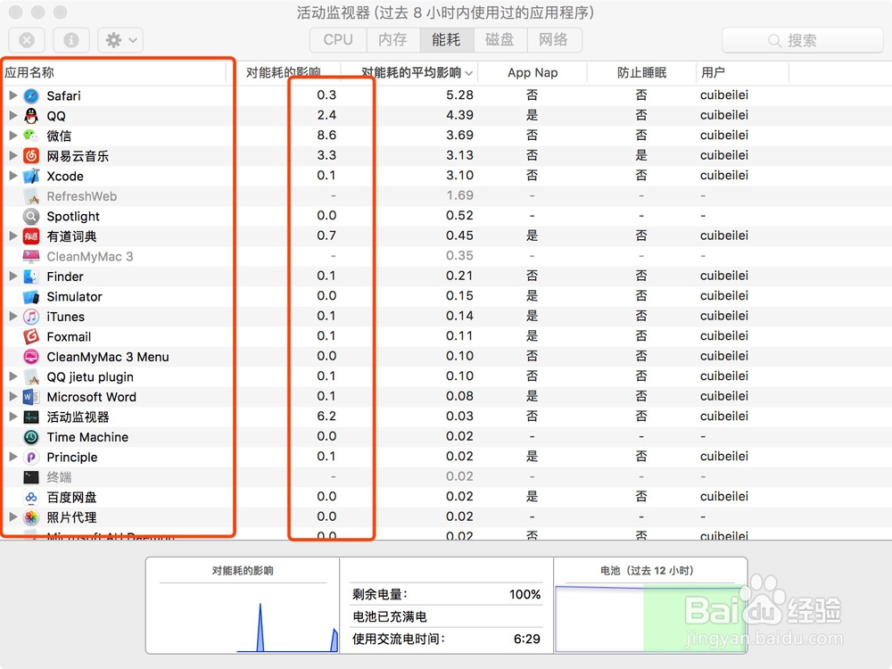
Task: Click the Xcode app icon
Action: (x=31, y=176)
